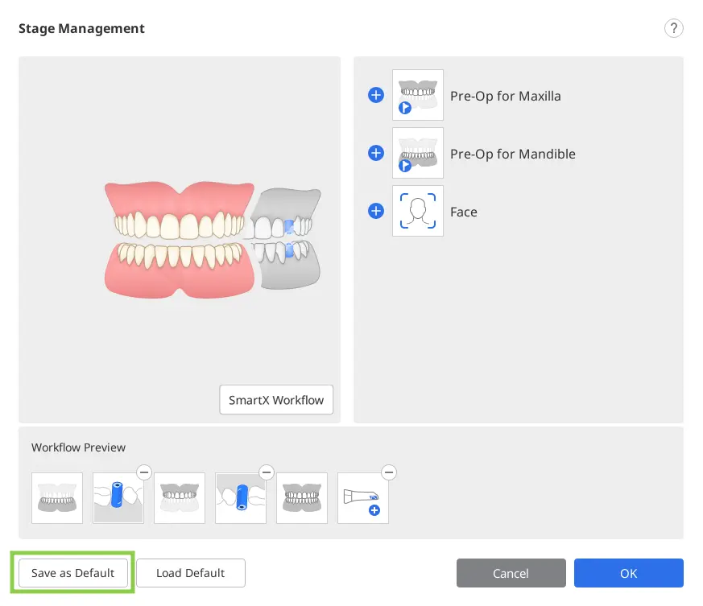
Task: Add the Pre-Op for Maxilla stage
Action: pos(376,95)
